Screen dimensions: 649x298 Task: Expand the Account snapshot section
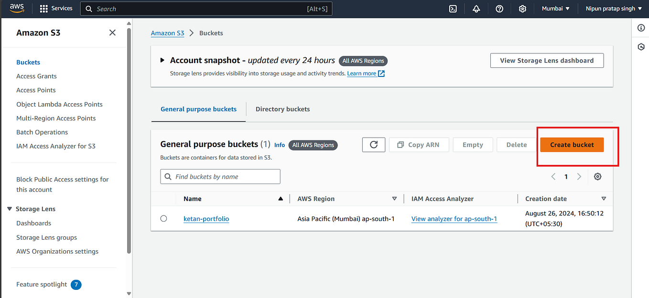point(163,60)
